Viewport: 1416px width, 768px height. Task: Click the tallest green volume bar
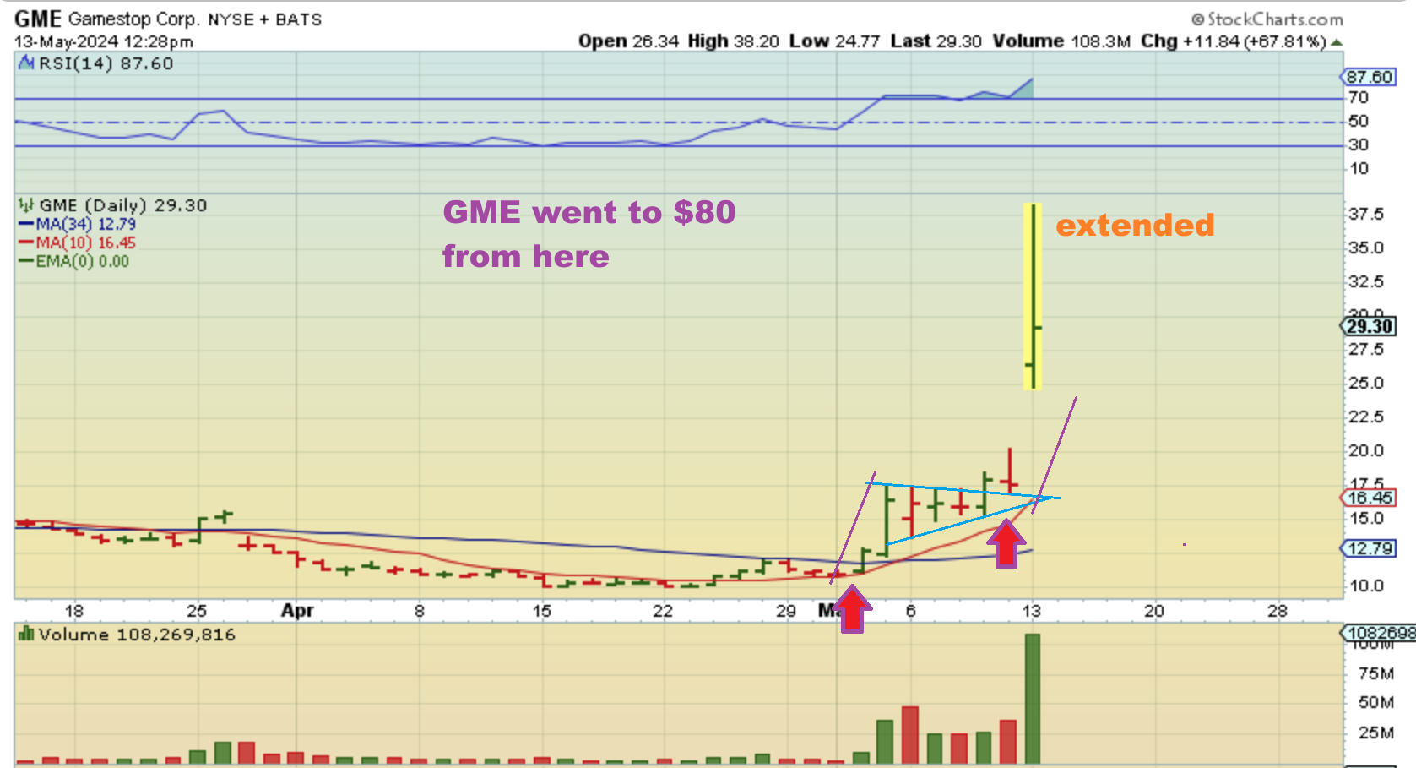point(1032,699)
